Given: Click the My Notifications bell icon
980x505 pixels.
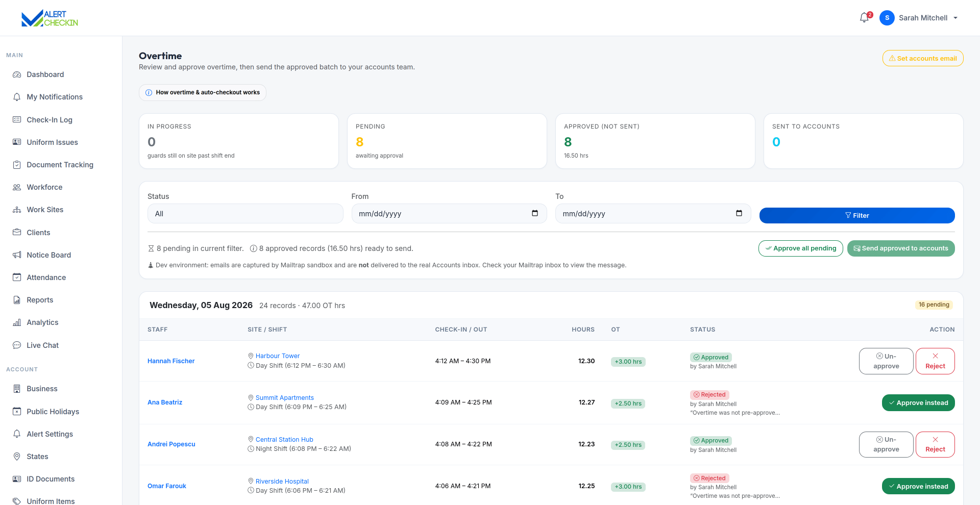Looking at the screenshot, I should (17, 97).
